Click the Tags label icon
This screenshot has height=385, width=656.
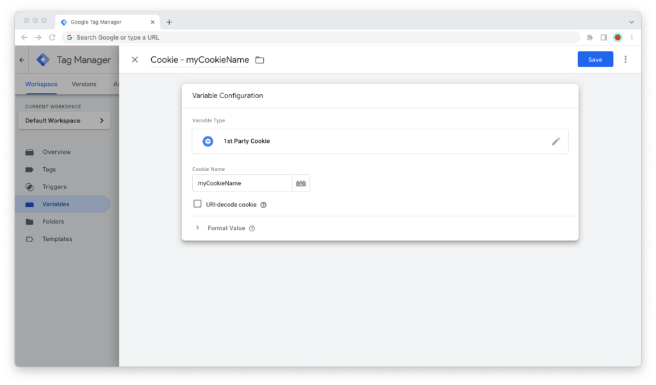coord(29,170)
